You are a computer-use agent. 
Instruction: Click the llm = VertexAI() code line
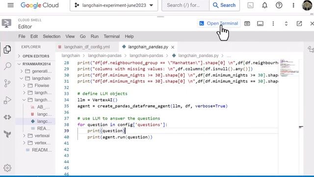point(97,100)
